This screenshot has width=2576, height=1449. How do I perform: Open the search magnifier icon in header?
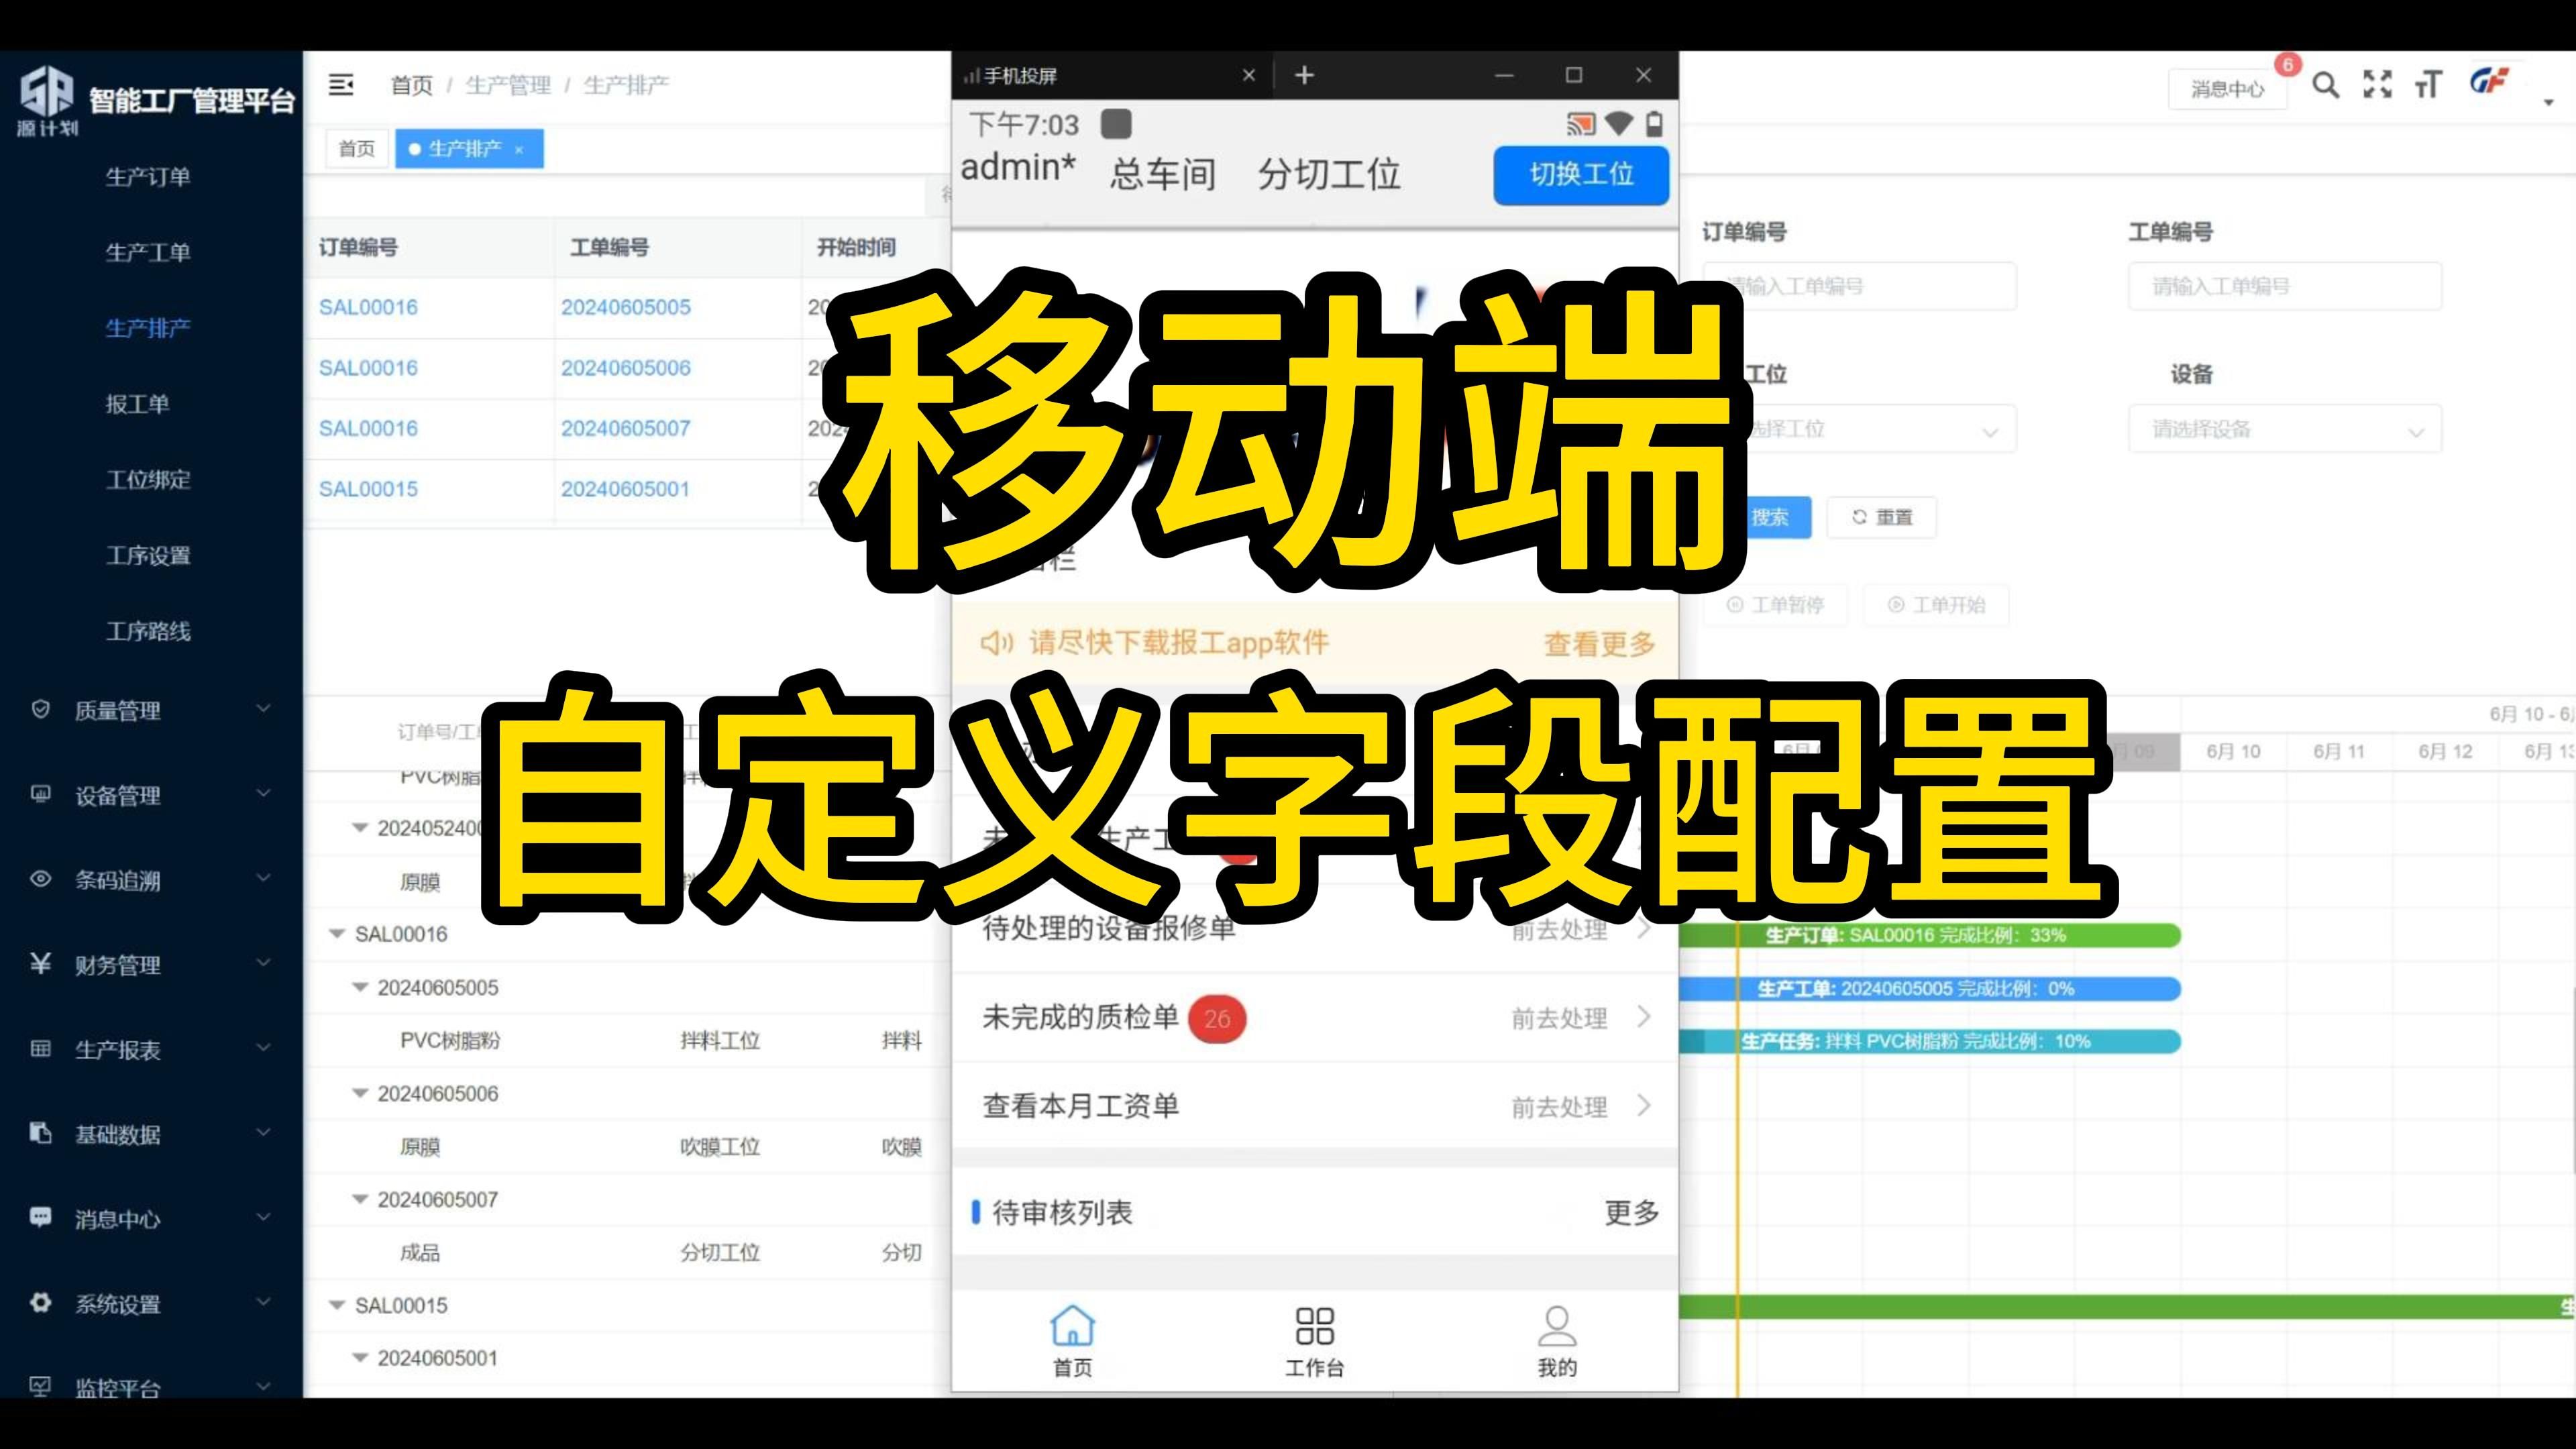tap(2325, 86)
